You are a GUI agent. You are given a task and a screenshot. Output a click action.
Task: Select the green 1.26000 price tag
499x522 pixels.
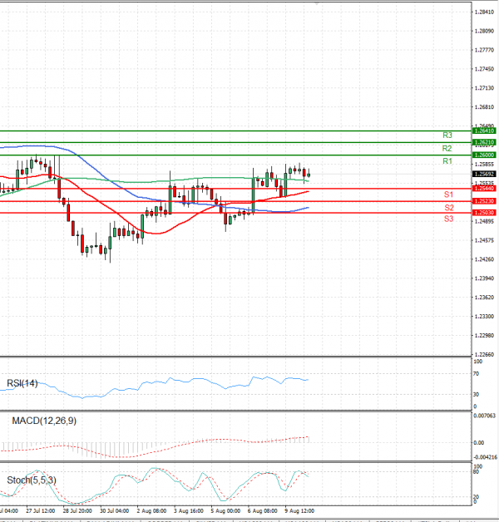point(484,155)
